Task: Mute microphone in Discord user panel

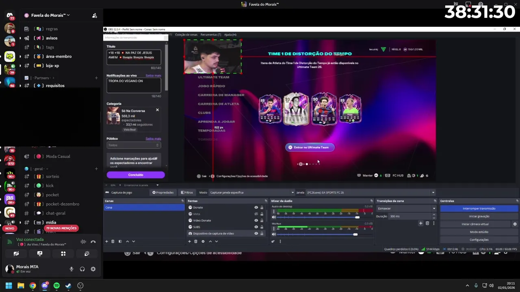Action: click(x=71, y=269)
